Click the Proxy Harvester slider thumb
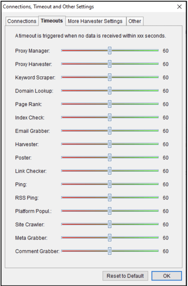 pos(110,64)
